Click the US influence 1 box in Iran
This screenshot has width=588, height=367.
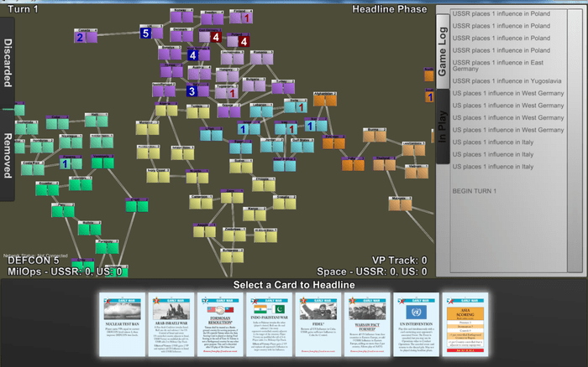pyautogui.click(x=310, y=126)
